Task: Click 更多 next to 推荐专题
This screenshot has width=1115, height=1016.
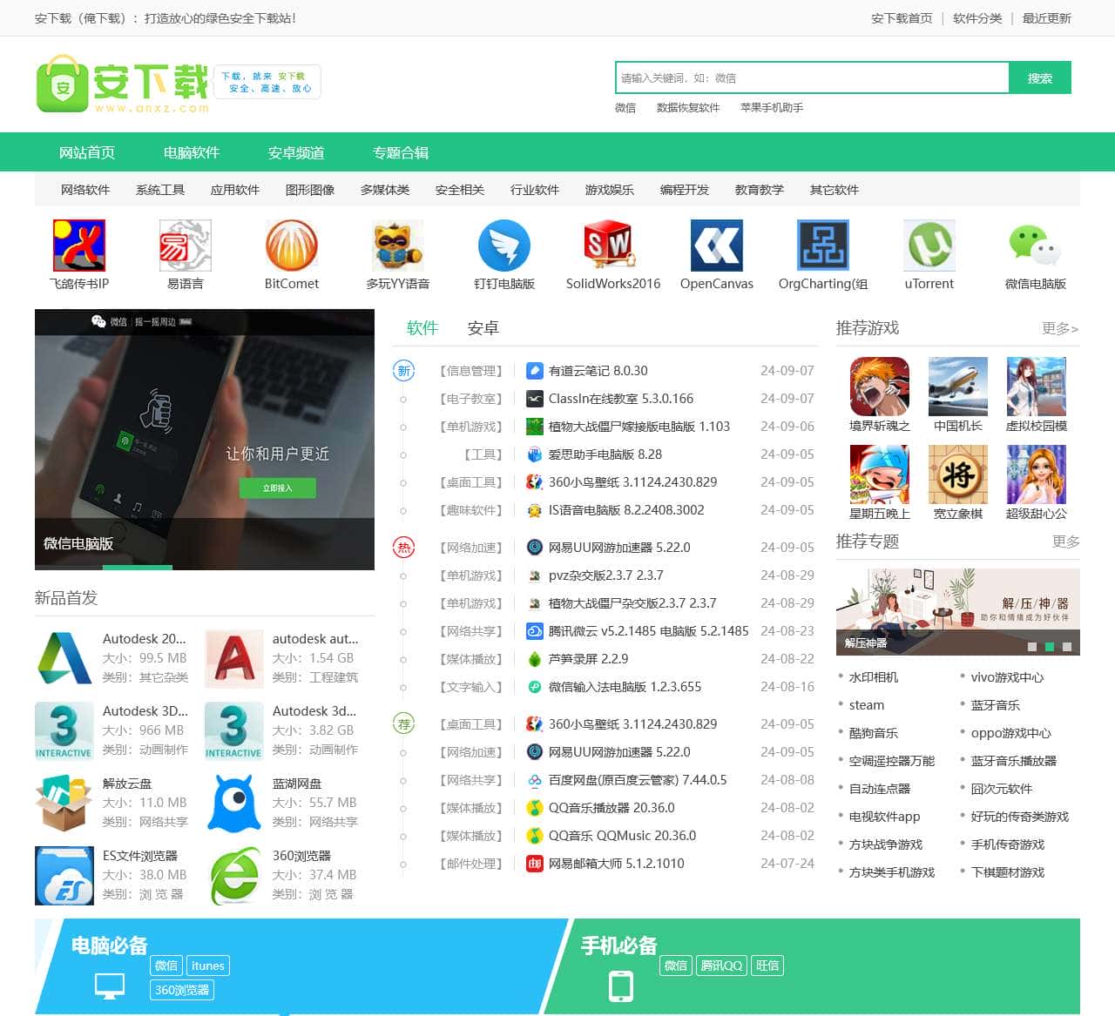Action: (x=1066, y=542)
